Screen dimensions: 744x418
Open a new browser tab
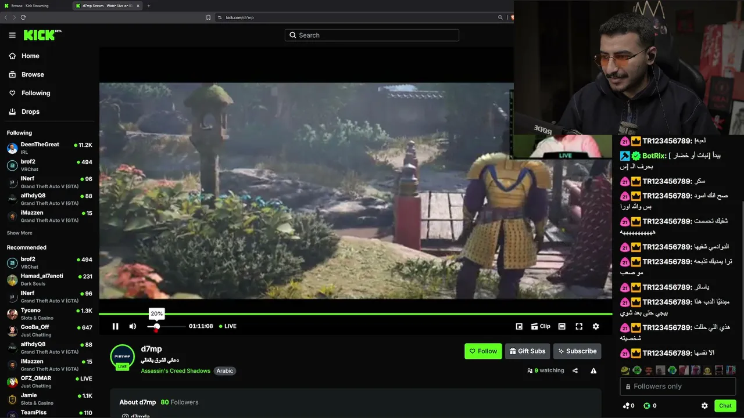point(149,6)
